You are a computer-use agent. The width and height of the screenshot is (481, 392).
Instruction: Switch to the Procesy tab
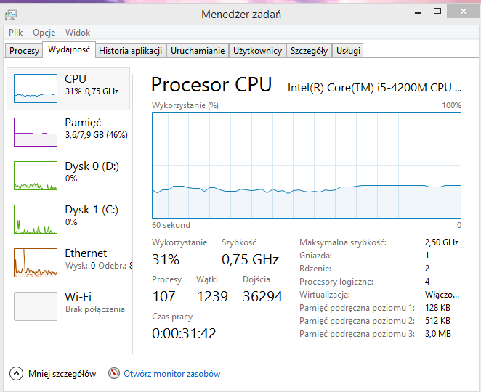coord(24,51)
